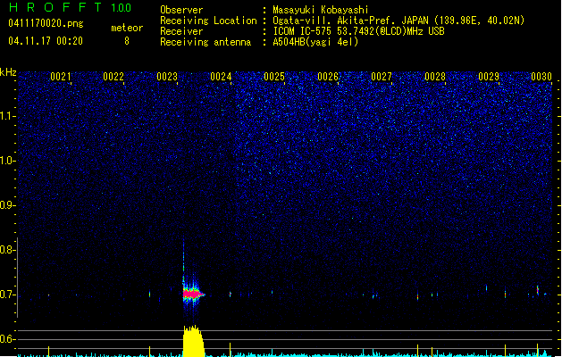The width and height of the screenshot is (562, 357).
Task: Click the 0026 time marker
Action: [328, 77]
